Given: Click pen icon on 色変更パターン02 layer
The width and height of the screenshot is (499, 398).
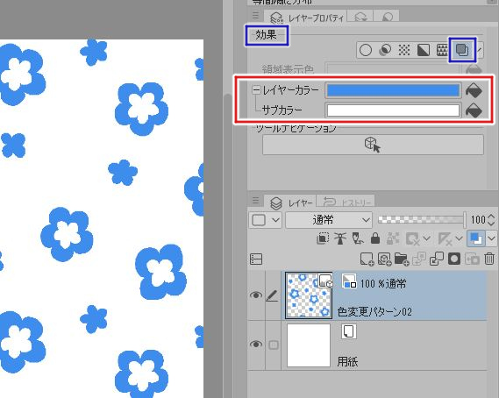Looking at the screenshot, I should [273, 295].
